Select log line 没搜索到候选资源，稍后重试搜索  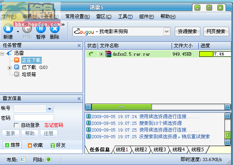point(174,137)
